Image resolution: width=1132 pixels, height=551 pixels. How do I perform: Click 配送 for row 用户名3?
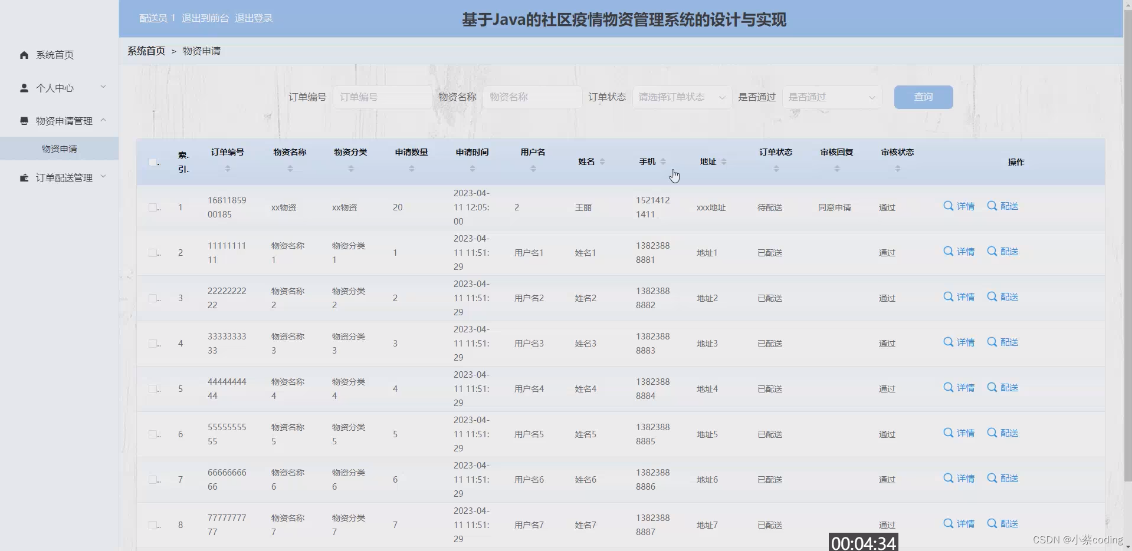point(1003,342)
